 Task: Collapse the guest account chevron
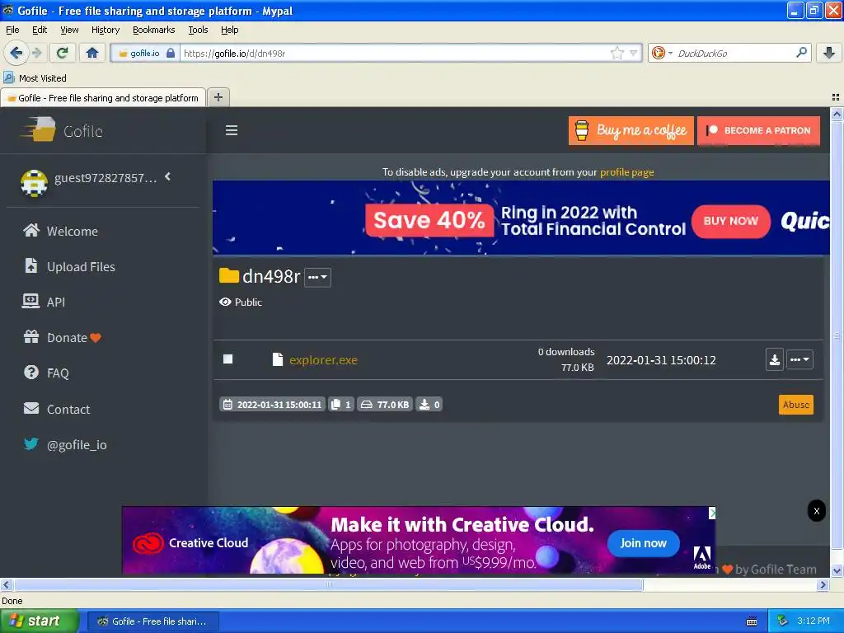(168, 176)
